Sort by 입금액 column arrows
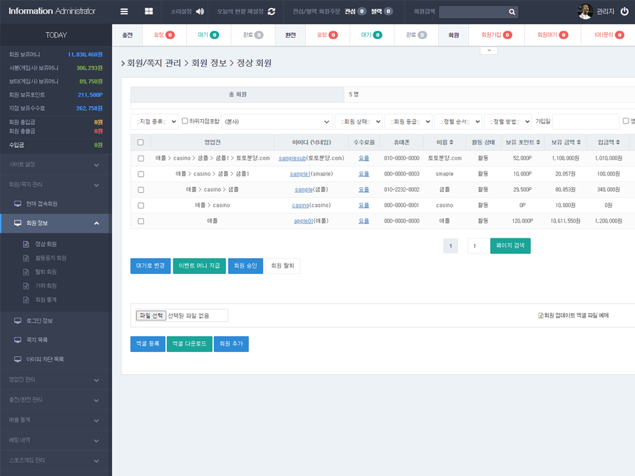Screen dimensions: 635x476 click(618, 142)
